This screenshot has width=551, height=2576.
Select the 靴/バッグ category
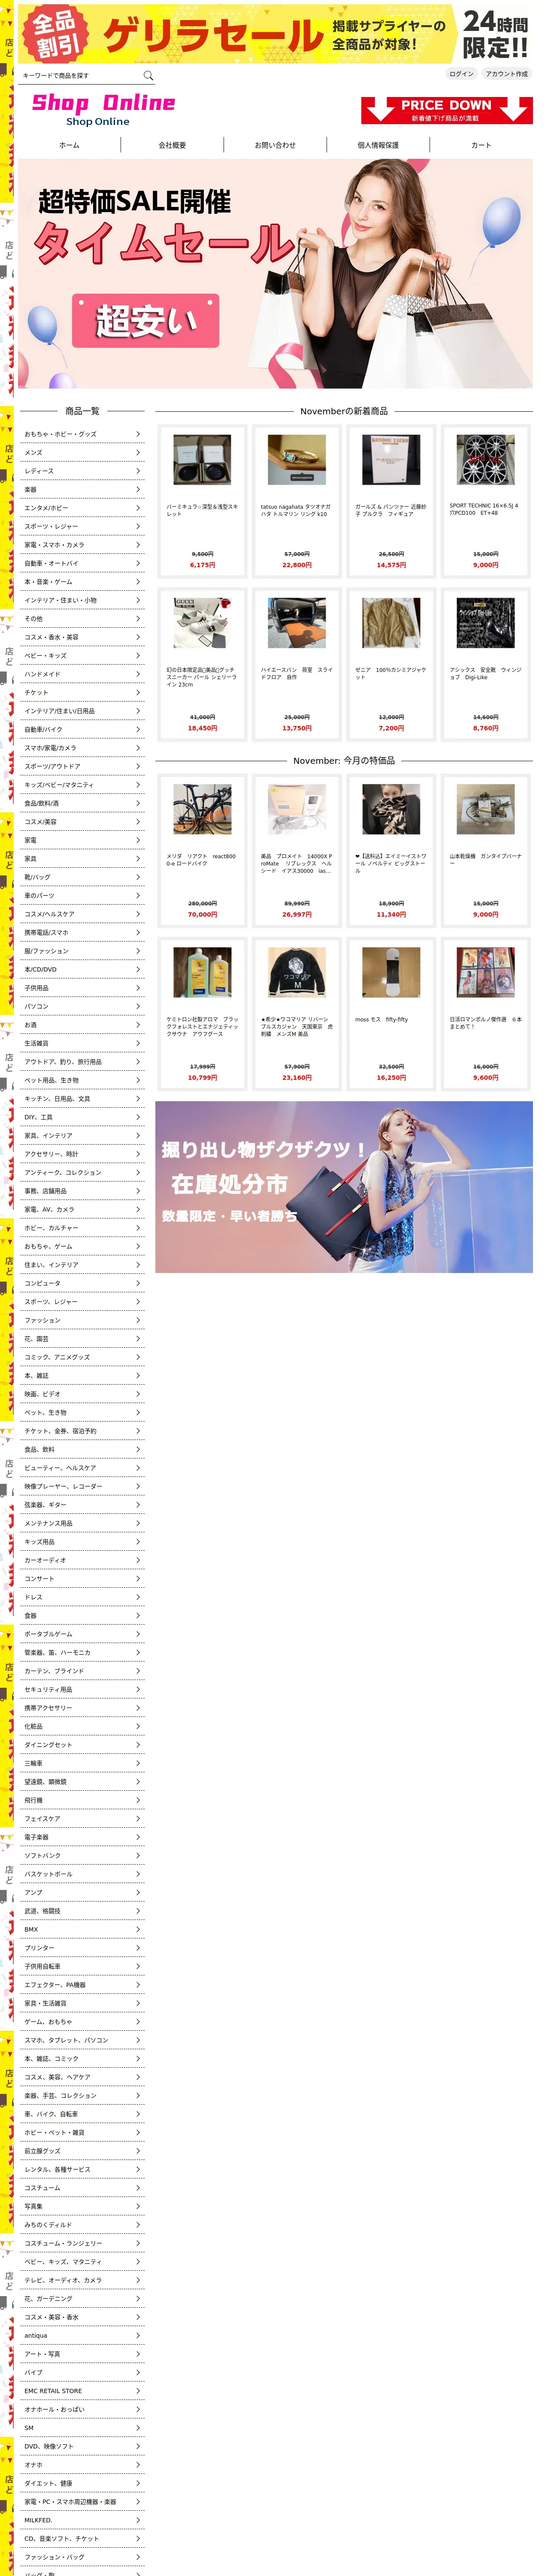pyautogui.click(x=82, y=877)
